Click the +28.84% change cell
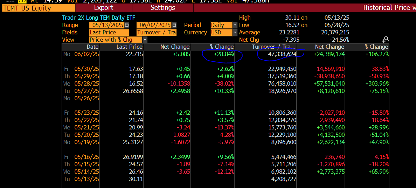The height and width of the screenshot is (188, 416). (224, 54)
